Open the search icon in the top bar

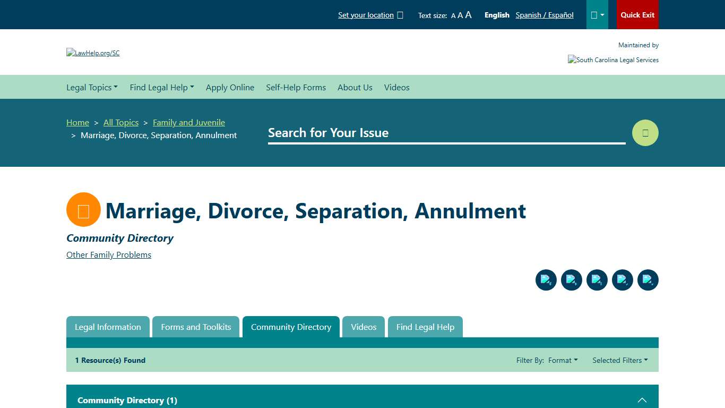645,132
